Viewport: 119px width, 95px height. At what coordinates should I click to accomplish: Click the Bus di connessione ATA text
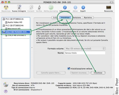33,85
